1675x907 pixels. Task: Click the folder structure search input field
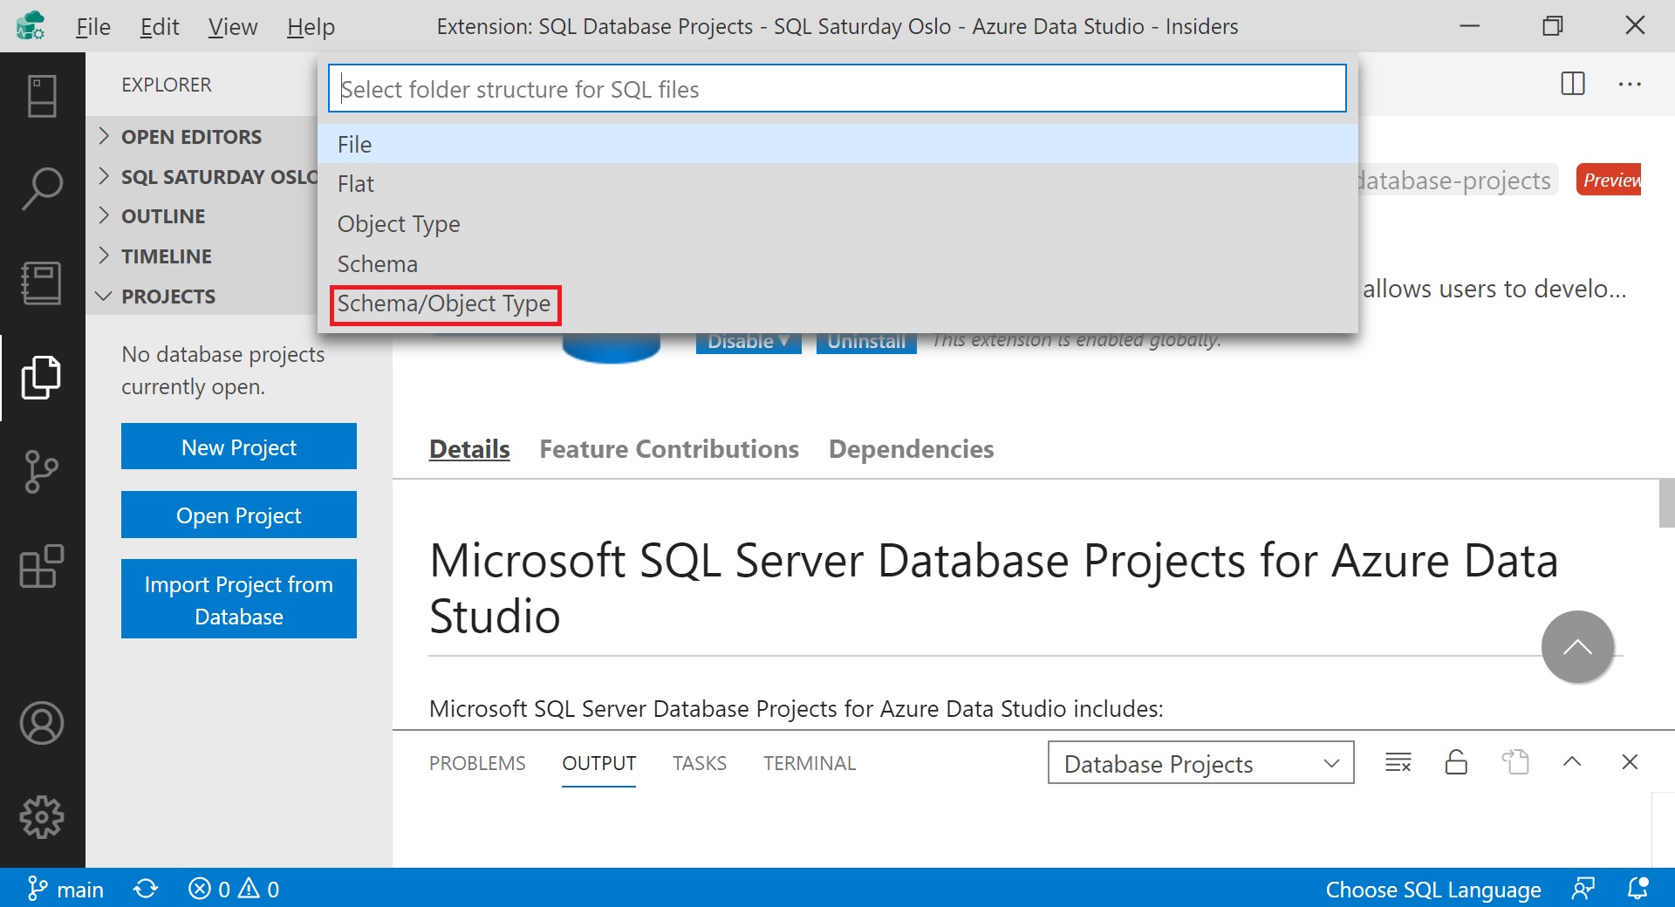(x=837, y=88)
